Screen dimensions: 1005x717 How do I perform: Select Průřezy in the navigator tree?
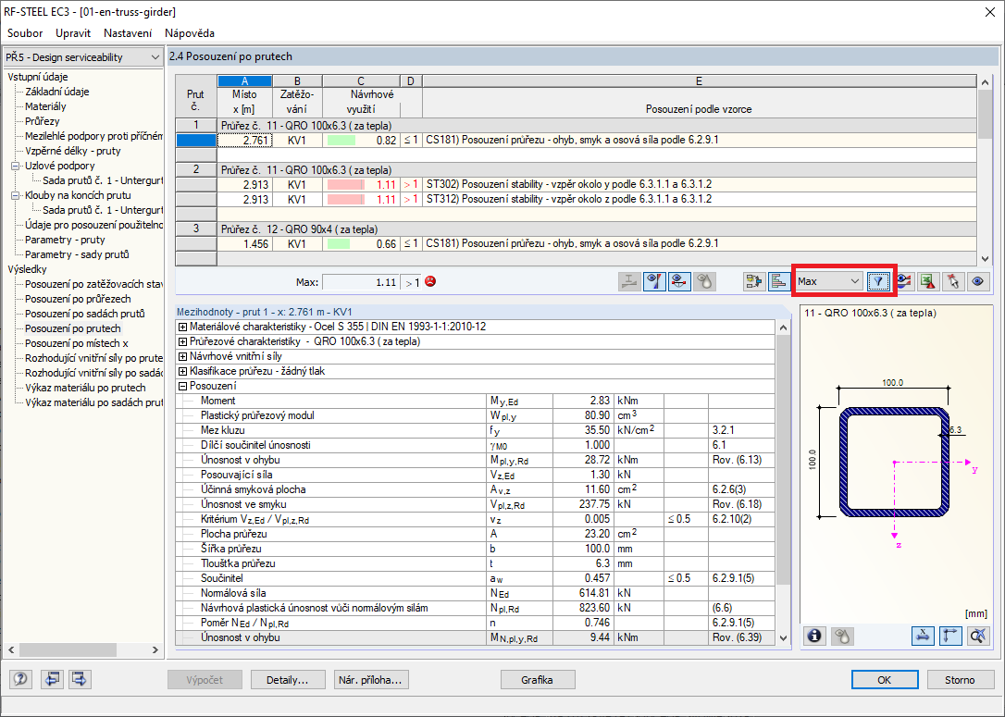coord(43,121)
